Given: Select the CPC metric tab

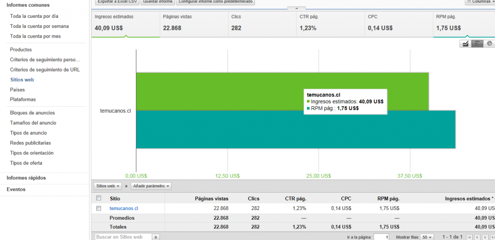Looking at the screenshot, I should (399, 24).
